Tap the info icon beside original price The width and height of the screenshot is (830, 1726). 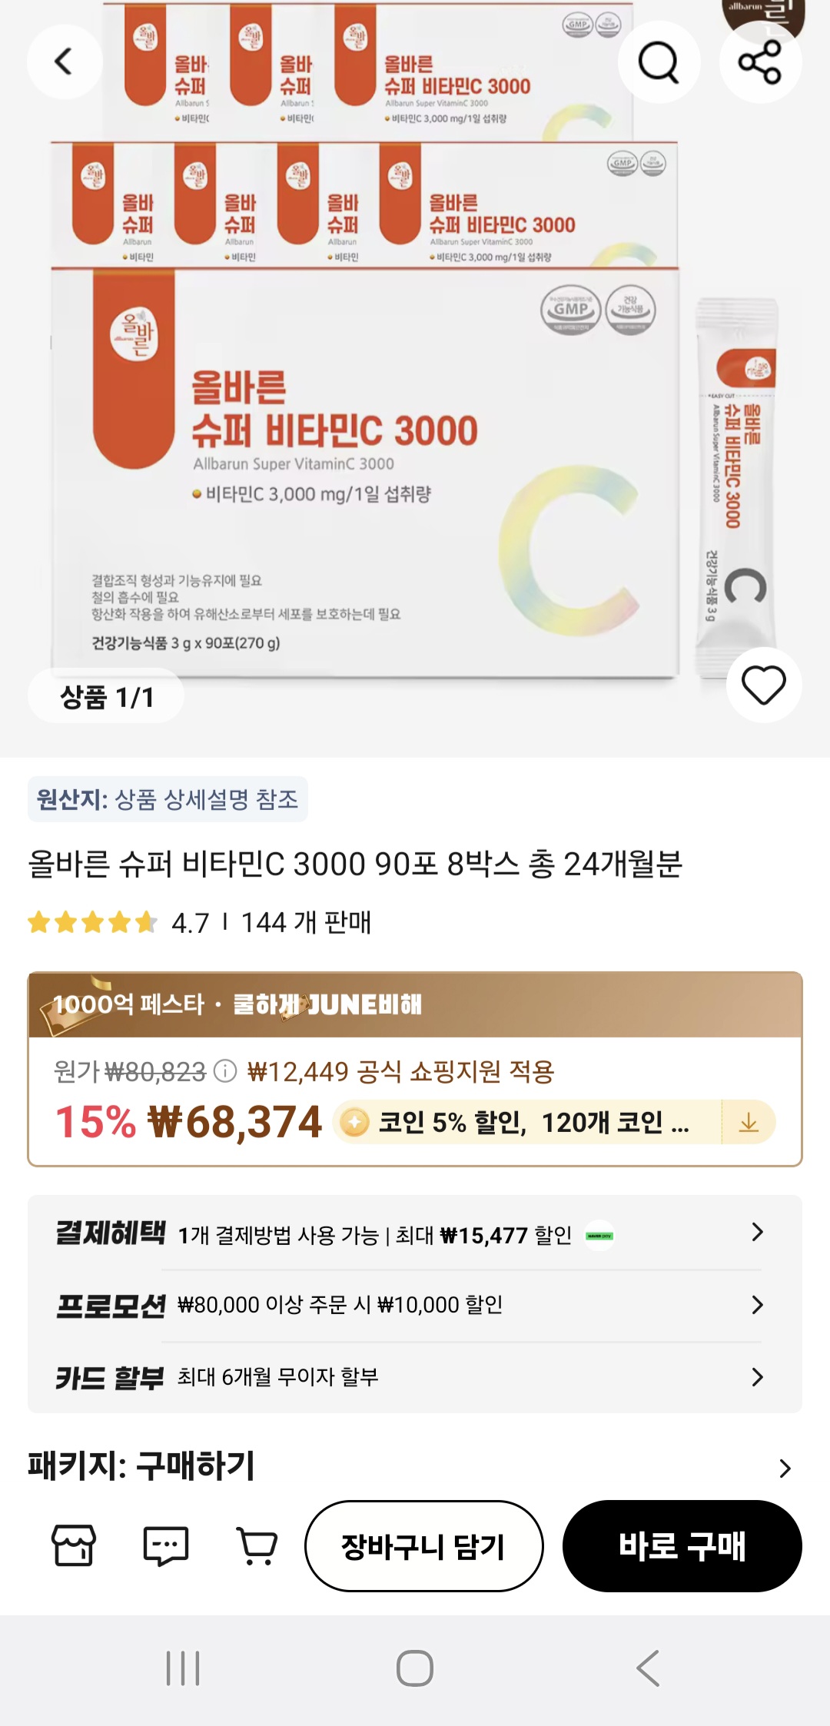(x=224, y=1070)
